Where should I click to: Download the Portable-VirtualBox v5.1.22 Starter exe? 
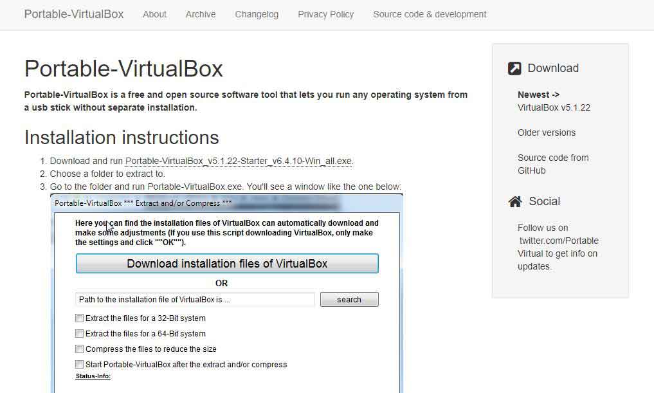[238, 161]
